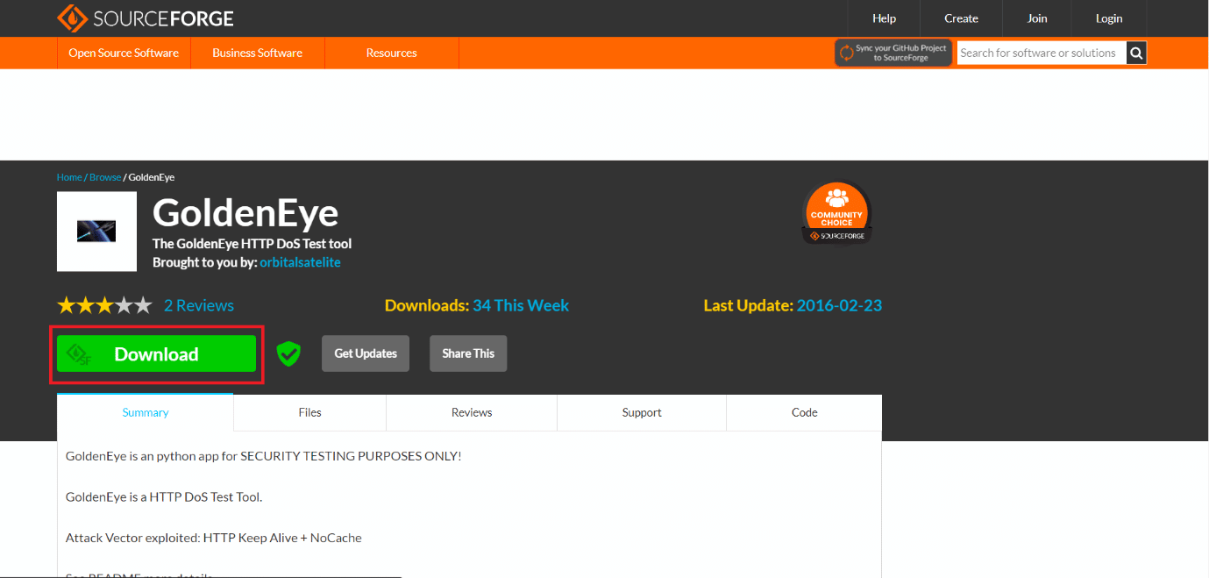Click the SourceForge logo in the header

(146, 18)
